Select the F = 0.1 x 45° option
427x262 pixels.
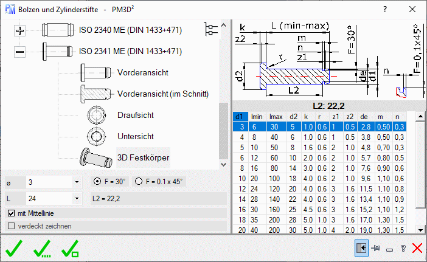point(139,182)
